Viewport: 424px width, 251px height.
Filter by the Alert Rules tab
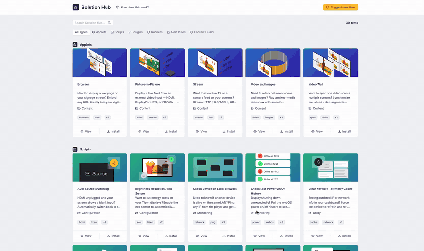click(x=176, y=32)
